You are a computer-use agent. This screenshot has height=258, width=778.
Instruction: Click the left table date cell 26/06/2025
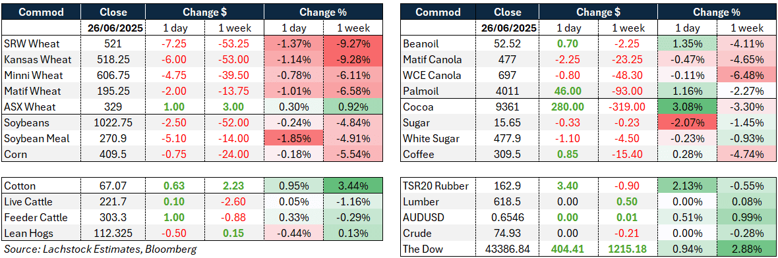113,28
